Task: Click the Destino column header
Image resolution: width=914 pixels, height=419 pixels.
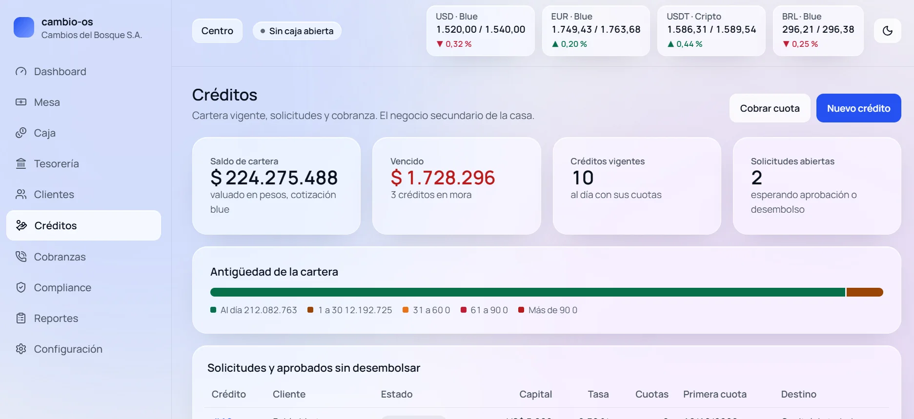Action: pyautogui.click(x=798, y=394)
